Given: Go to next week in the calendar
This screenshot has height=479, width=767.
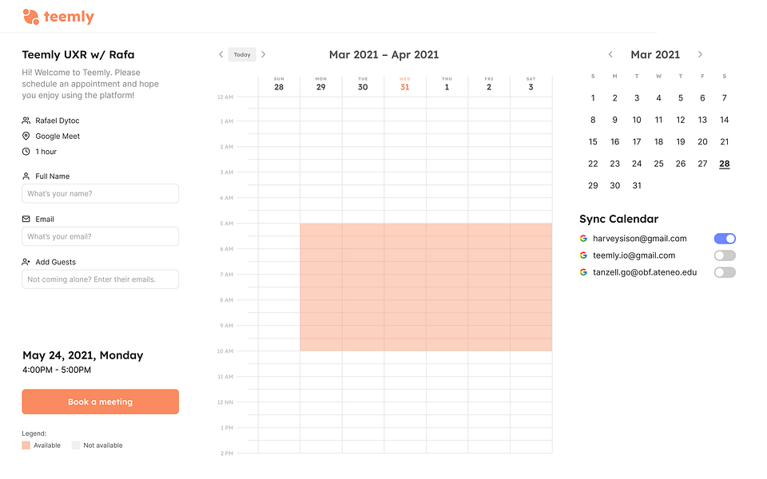Looking at the screenshot, I should pos(264,54).
